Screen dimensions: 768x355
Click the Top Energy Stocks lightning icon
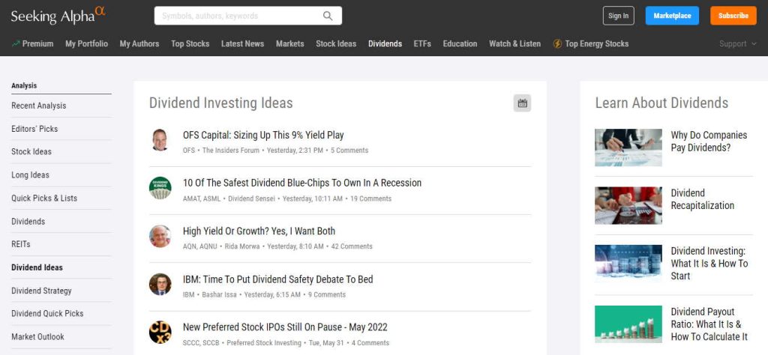click(557, 44)
